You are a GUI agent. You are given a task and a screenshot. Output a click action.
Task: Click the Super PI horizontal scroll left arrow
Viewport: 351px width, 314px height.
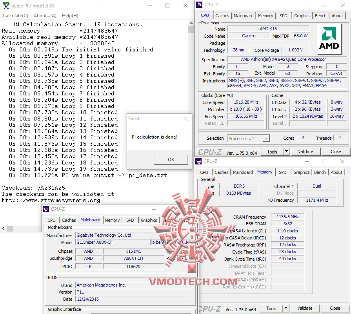[x=3, y=229]
